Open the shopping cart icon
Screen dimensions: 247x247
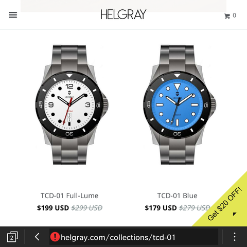227,16
